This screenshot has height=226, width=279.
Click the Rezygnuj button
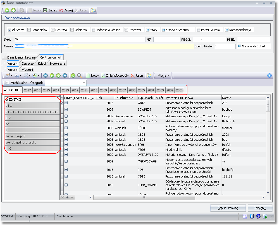click(260, 208)
